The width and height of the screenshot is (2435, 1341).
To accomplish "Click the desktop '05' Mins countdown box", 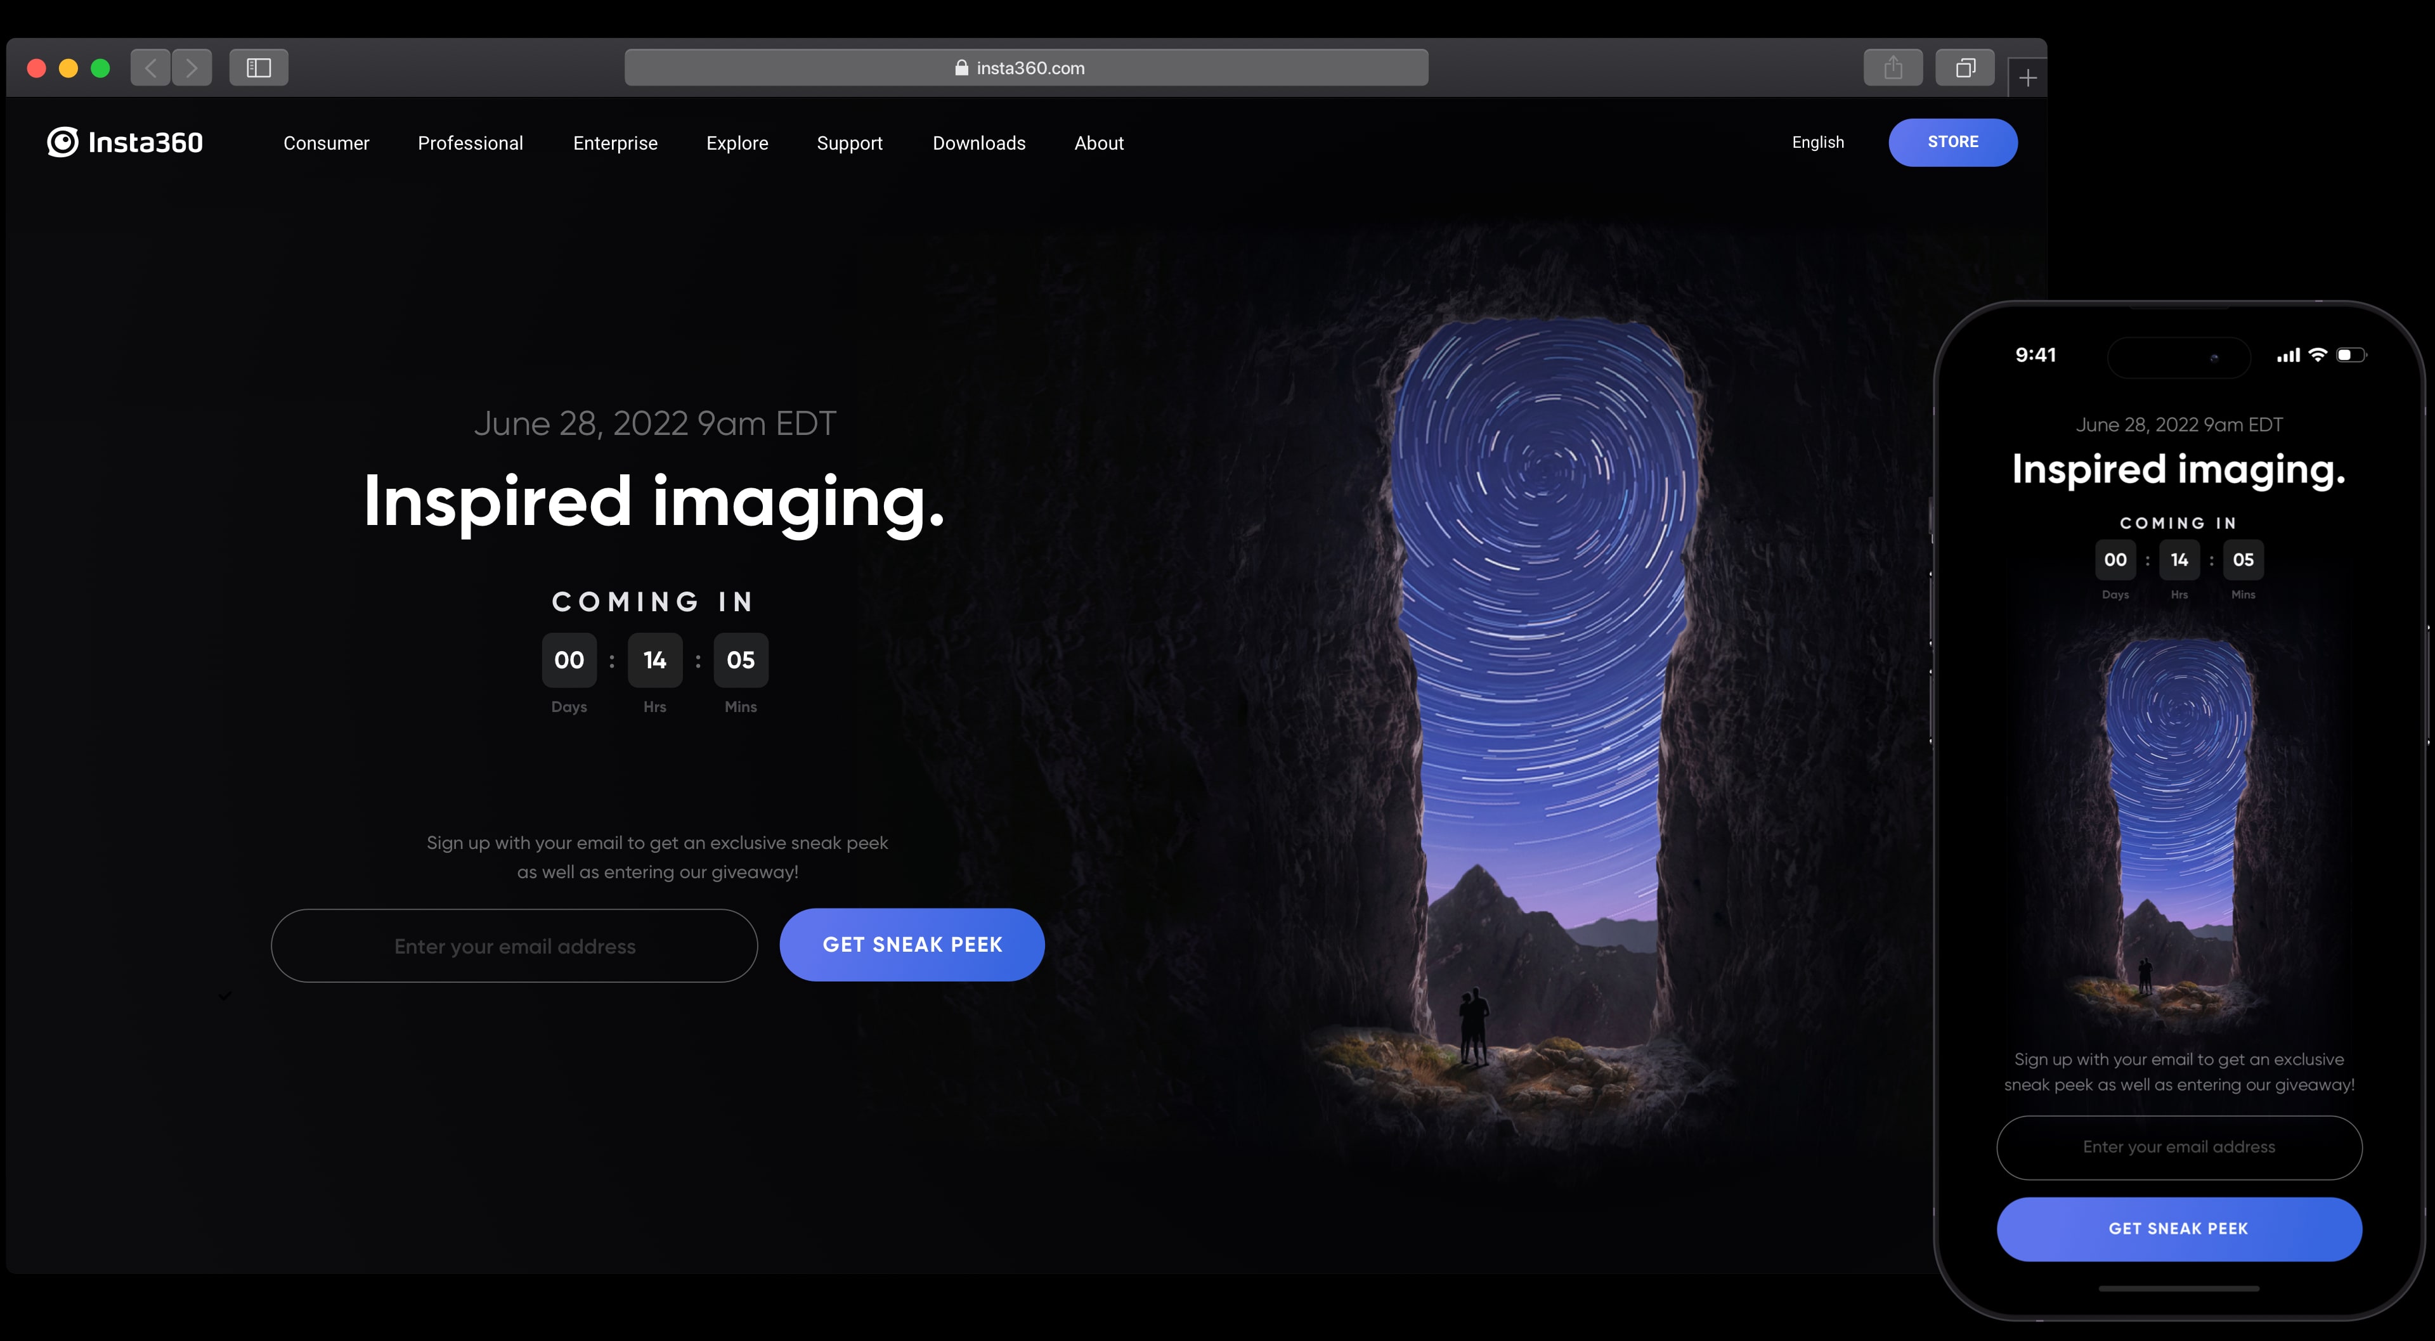I will coord(741,659).
